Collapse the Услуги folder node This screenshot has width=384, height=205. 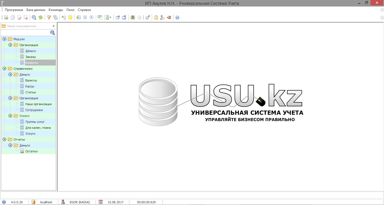pyautogui.click(x=10, y=116)
